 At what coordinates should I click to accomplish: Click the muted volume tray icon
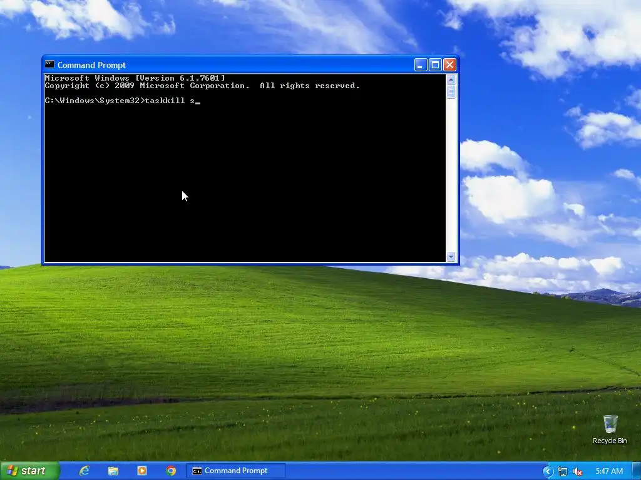[577, 471]
